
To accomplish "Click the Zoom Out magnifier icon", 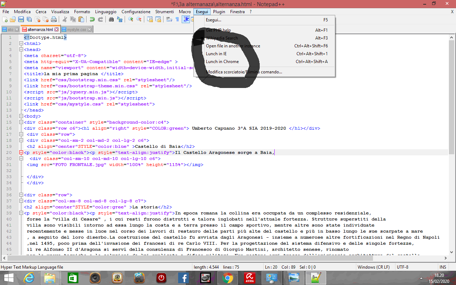I will point(139,19).
